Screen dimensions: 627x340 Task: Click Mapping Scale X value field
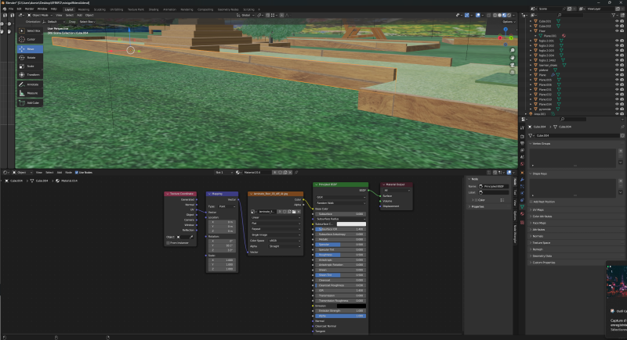point(222,259)
